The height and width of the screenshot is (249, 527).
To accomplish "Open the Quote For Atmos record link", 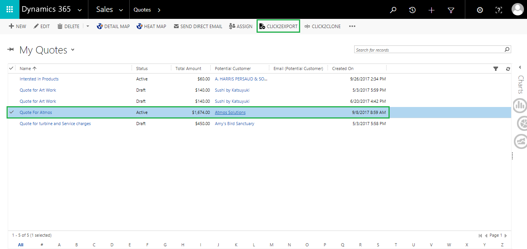I will 36,112.
